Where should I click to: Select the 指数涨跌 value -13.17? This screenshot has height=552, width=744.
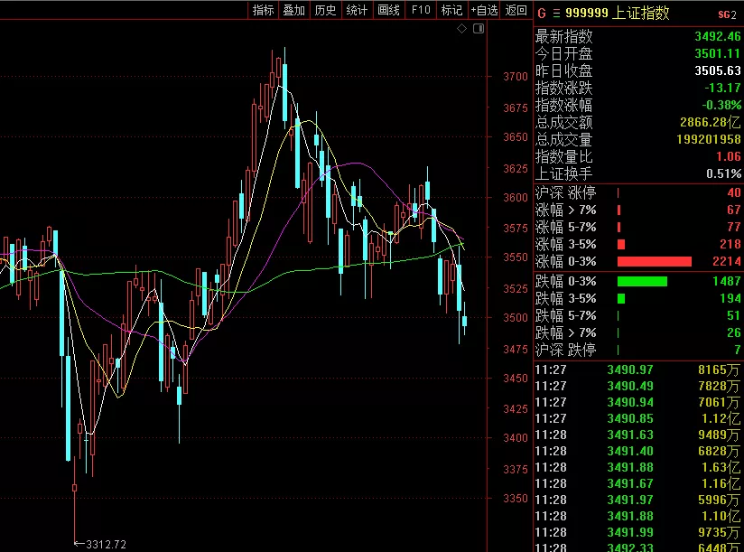(x=722, y=88)
